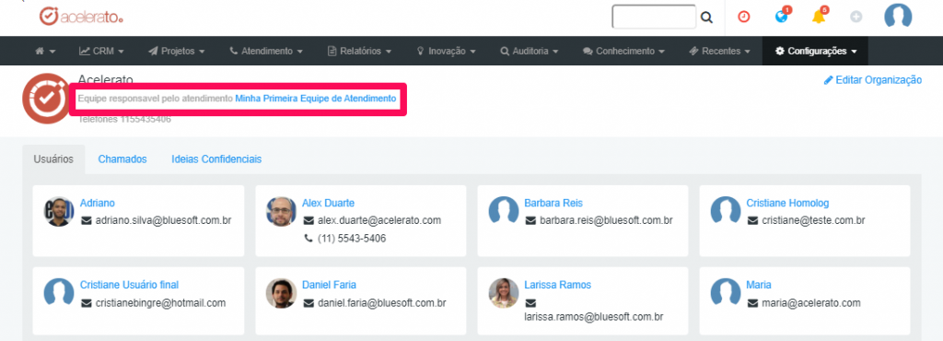Image resolution: width=943 pixels, height=341 pixels.
Task: Click Maria's avatar placeholder
Action: coord(726,293)
